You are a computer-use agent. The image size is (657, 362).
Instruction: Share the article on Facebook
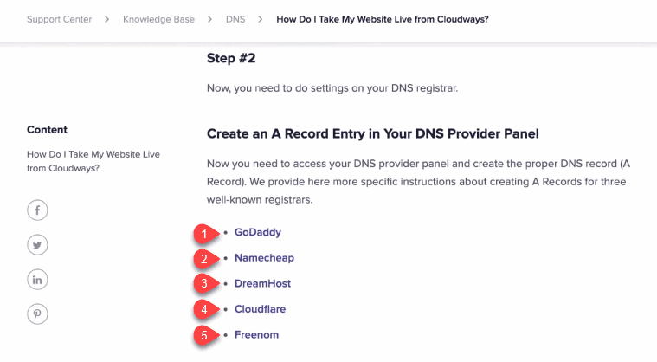click(37, 210)
